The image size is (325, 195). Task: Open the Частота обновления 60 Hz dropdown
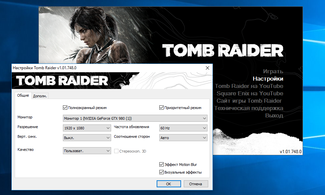point(183,128)
